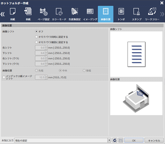Click the キャンセル cancel button
Screen dimensions: 165x144
point(154,140)
